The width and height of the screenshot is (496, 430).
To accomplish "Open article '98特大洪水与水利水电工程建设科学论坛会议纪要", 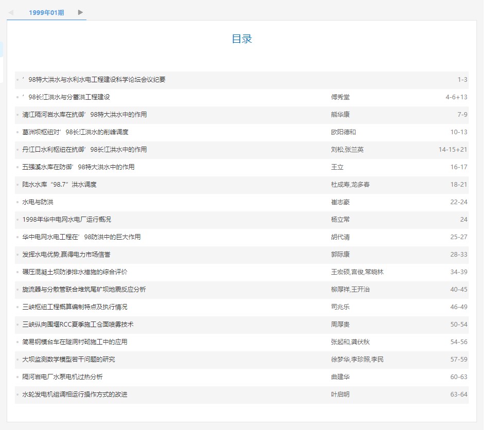I will pos(94,80).
